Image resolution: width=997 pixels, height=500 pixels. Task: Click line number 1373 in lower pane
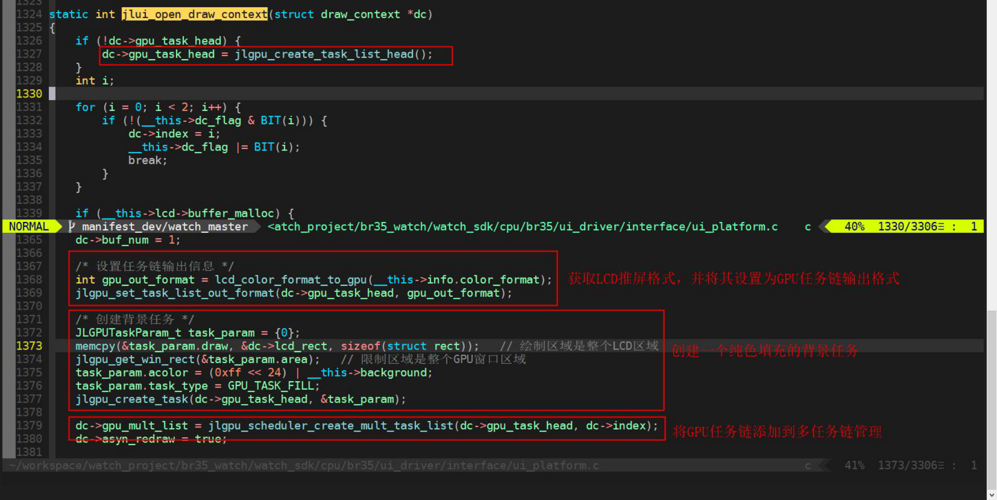click(29, 346)
